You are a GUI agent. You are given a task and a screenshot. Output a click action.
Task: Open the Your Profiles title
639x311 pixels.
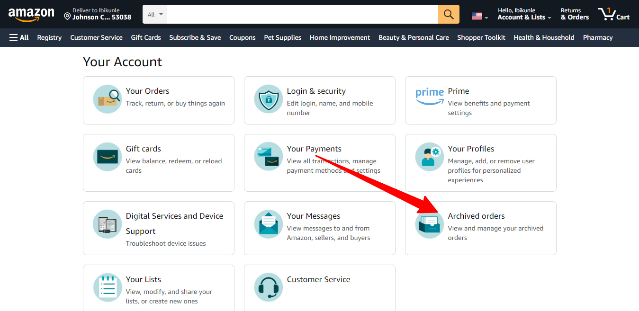pyautogui.click(x=471, y=149)
